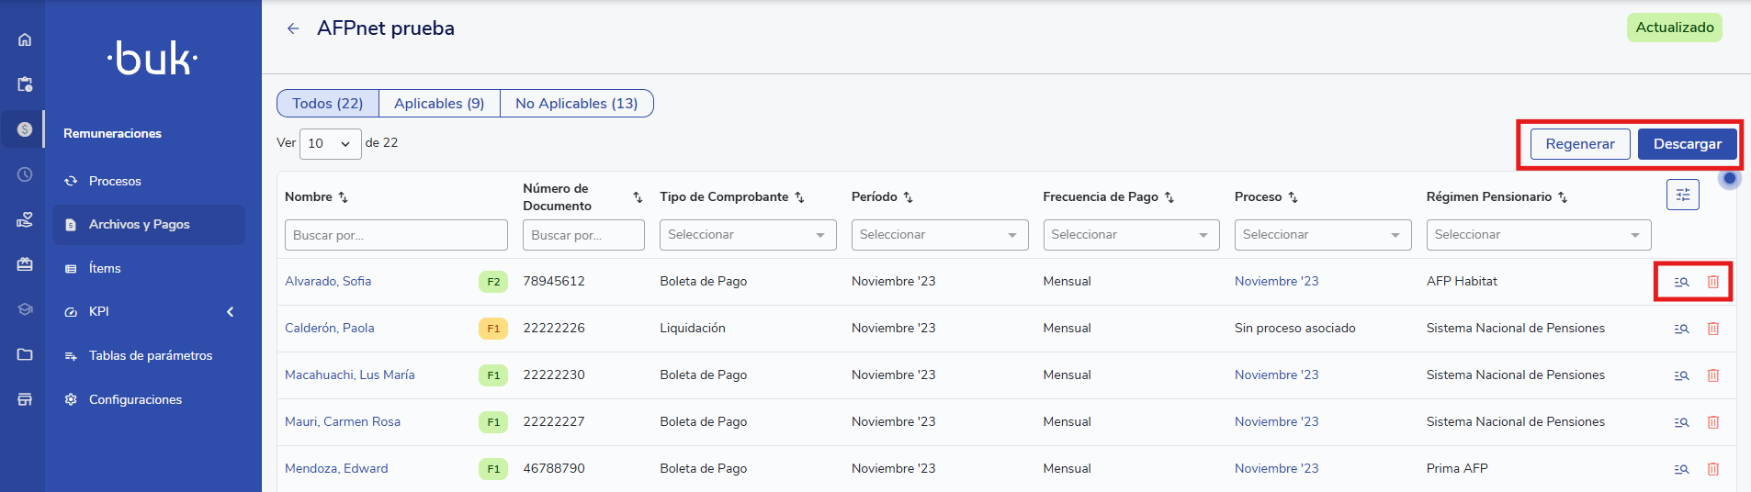
Task: Open the rows-per-page dropdown showing 10
Action: (330, 143)
